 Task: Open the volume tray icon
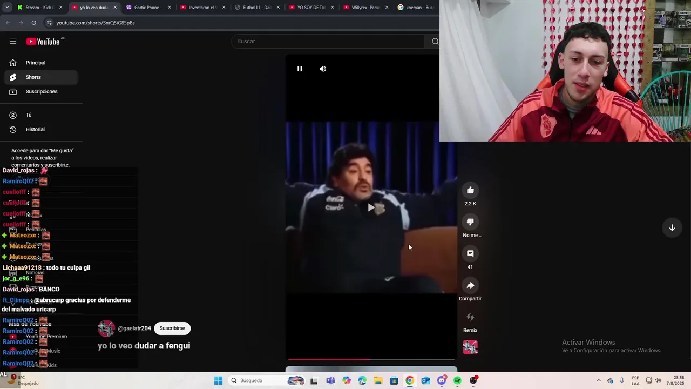(x=658, y=380)
